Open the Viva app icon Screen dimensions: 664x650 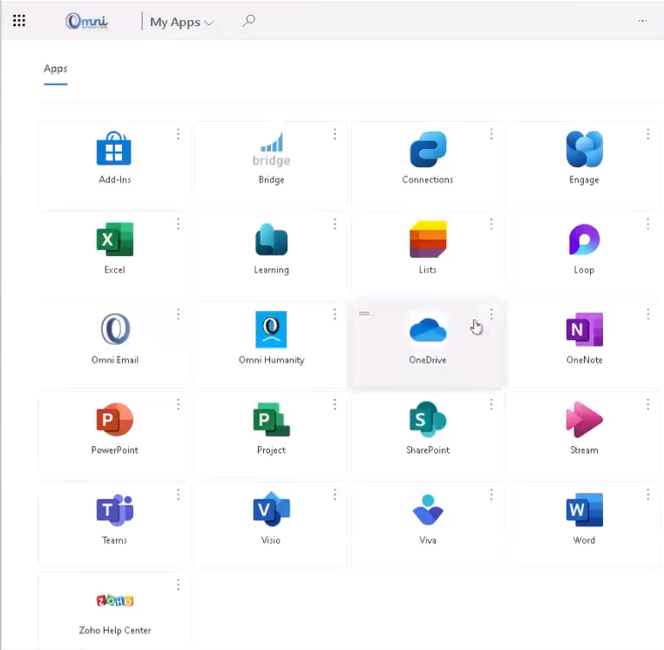pos(428,510)
